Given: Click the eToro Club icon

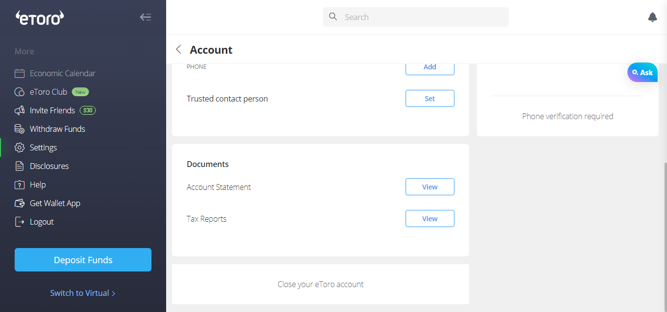Looking at the screenshot, I should point(20,92).
